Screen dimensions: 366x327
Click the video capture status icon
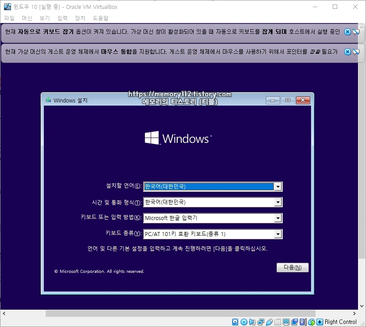click(294, 322)
